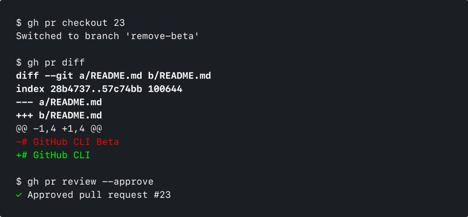Click the green checkmark before Approved
Viewport: 468px width, 217px height.
[x=19, y=195]
